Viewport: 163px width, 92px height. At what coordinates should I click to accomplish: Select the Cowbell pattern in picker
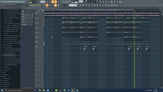27,25
